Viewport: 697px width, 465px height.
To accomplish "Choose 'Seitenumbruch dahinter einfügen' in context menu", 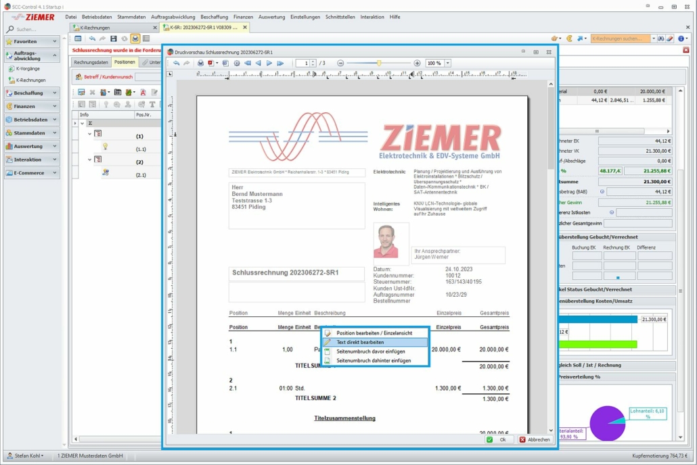I will 376,361.
